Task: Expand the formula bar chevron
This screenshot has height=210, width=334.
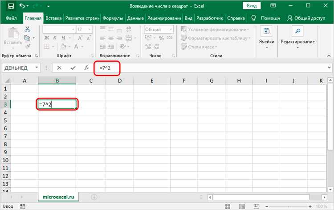Action: pyautogui.click(x=329, y=67)
